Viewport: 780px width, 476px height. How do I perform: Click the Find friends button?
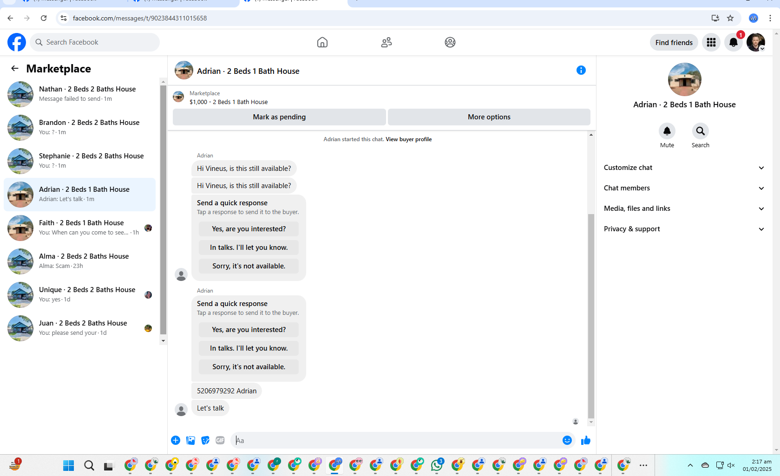674,43
